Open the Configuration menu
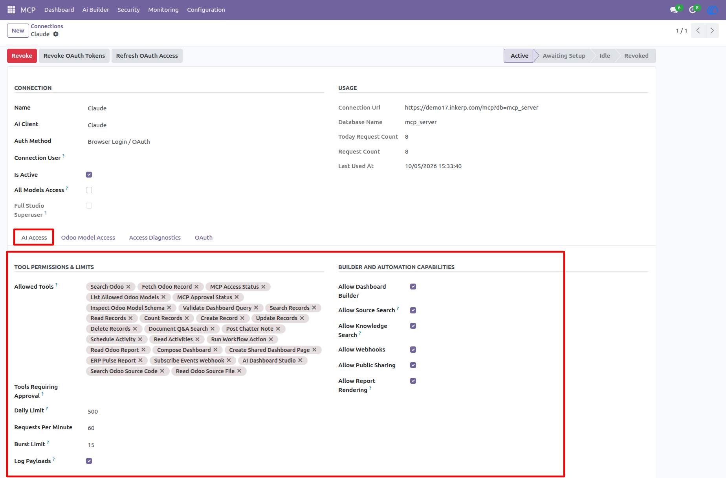726x478 pixels. pos(206,10)
